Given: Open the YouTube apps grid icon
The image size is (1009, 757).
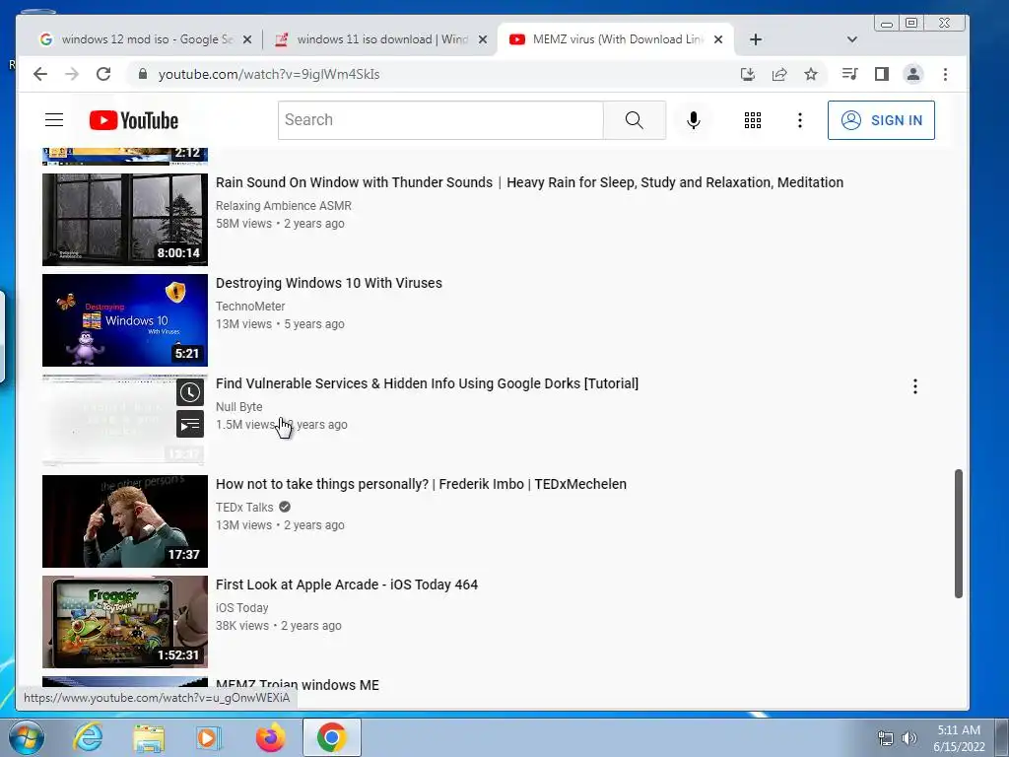Looking at the screenshot, I should [752, 120].
